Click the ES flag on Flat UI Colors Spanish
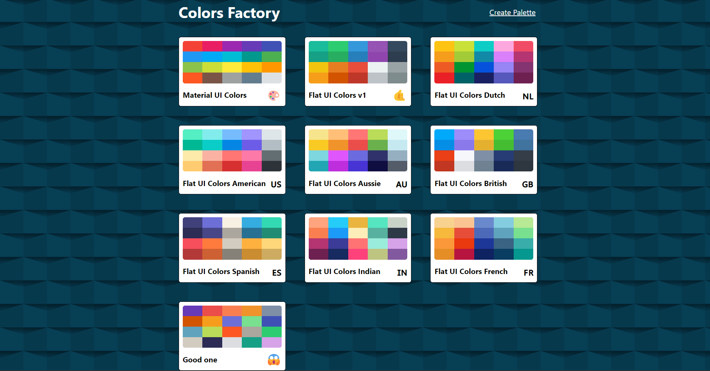This screenshot has height=371, width=710. click(x=277, y=273)
